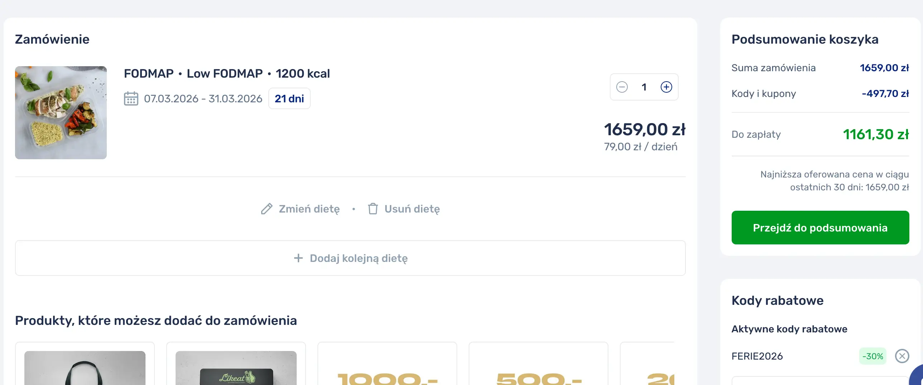Click the plus icon in Dodaj kolejną dietę
The height and width of the screenshot is (385, 923).
[298, 258]
